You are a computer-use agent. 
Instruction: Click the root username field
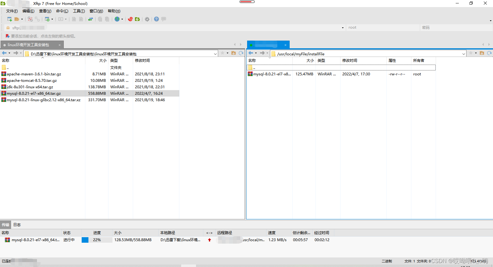pos(383,28)
